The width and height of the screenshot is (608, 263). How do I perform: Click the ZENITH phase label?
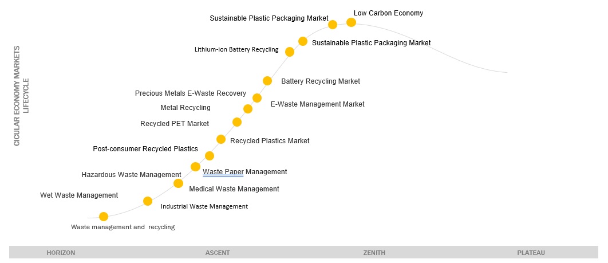pyautogui.click(x=374, y=253)
